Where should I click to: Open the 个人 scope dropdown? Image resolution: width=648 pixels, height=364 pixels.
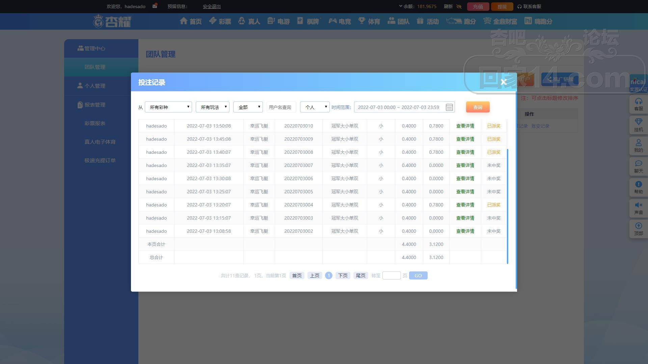point(315,107)
